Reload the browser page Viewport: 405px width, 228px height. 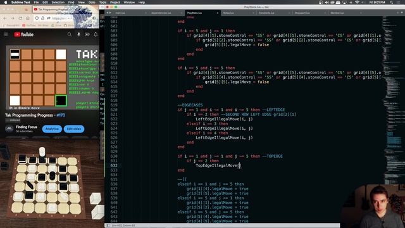click(x=20, y=18)
